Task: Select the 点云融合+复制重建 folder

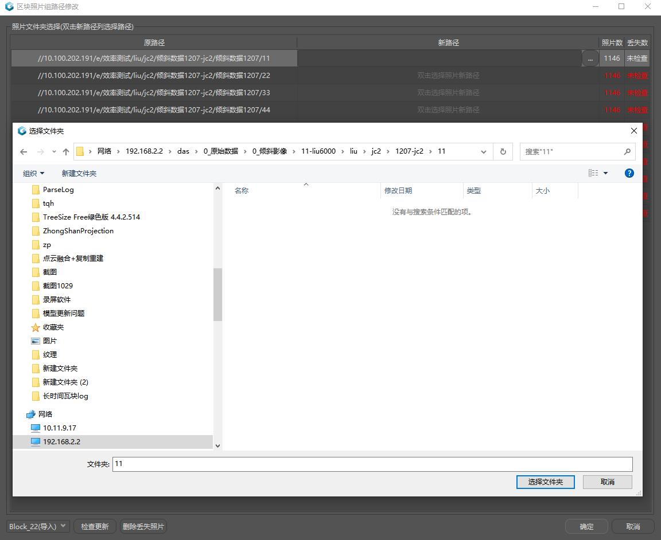Action: point(73,258)
